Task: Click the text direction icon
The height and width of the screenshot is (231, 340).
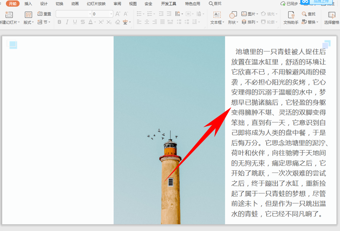Action: (x=178, y=14)
